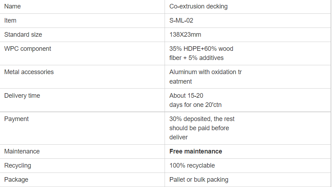The image size is (332, 187).
Task: Click the Package row label
Action: click(x=16, y=180)
